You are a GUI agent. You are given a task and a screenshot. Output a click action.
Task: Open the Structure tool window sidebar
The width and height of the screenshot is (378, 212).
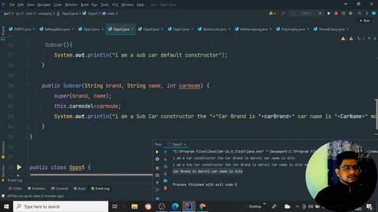tap(3, 150)
